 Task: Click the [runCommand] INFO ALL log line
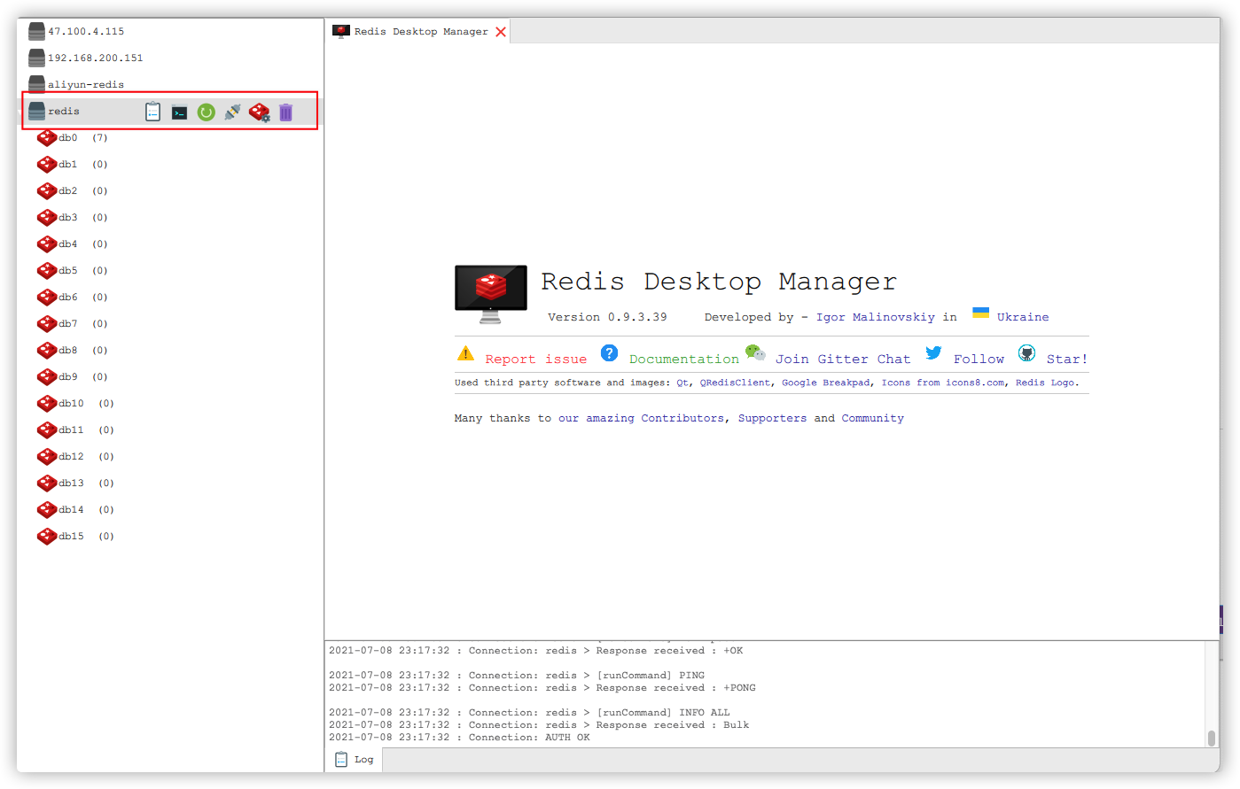529,713
